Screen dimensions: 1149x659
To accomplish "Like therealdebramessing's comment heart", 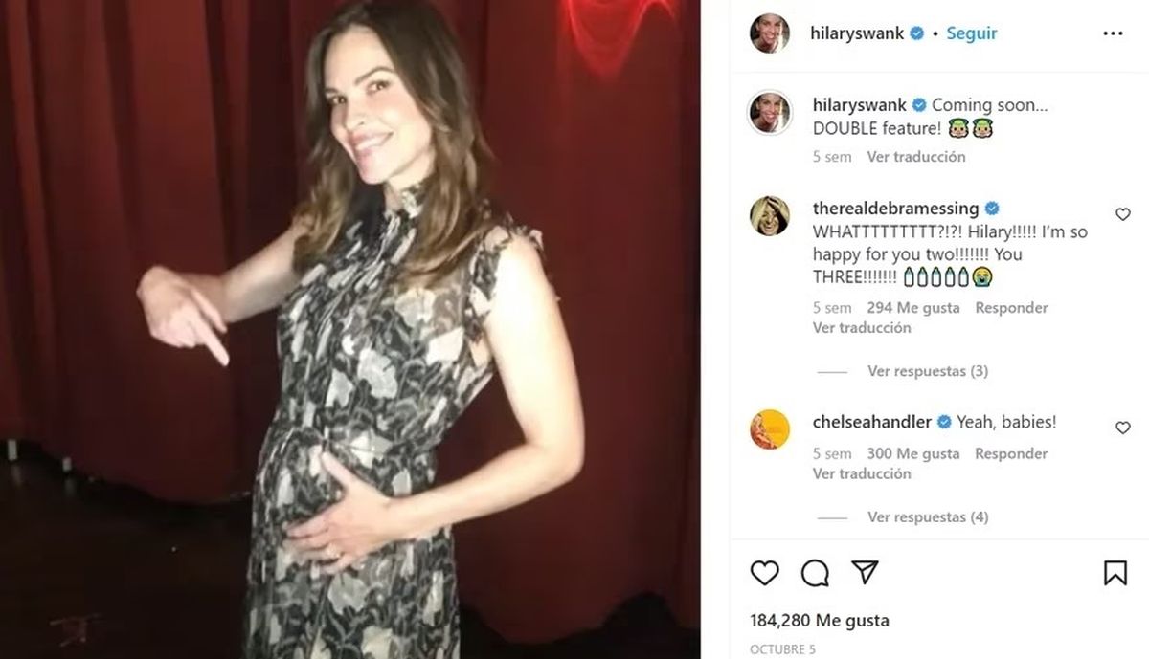I will click(x=1123, y=214).
